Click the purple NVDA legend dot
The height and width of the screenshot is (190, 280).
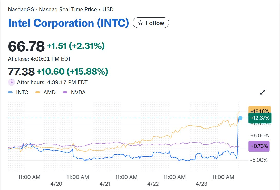point(65,92)
